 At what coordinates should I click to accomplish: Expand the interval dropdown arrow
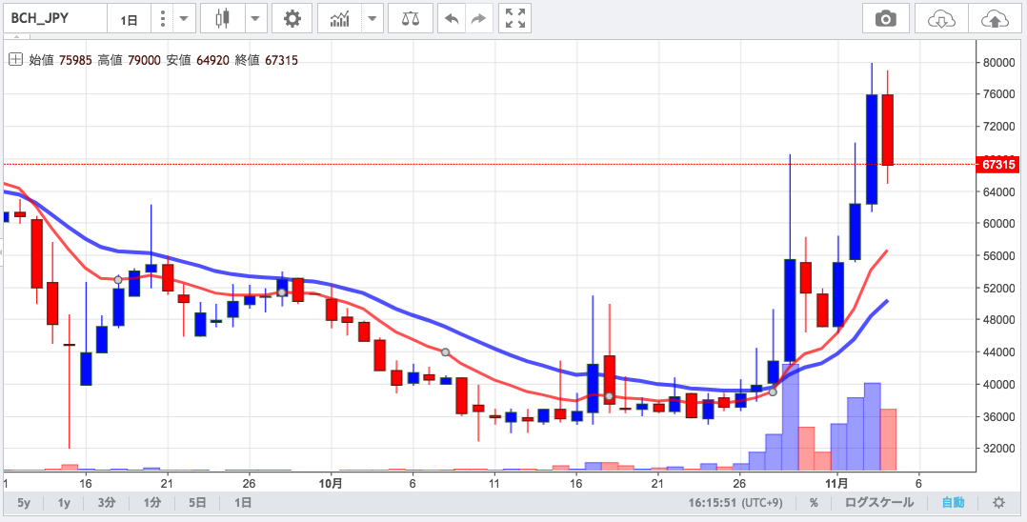(184, 19)
